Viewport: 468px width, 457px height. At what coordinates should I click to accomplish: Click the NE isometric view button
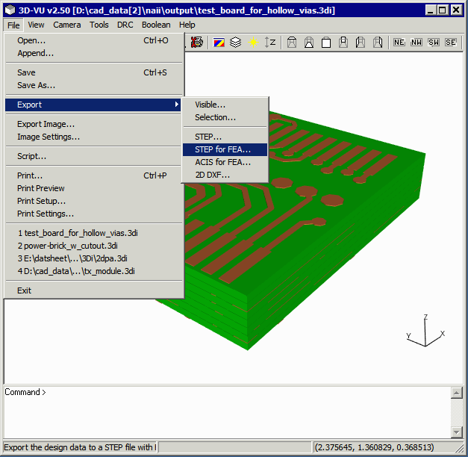coord(400,43)
